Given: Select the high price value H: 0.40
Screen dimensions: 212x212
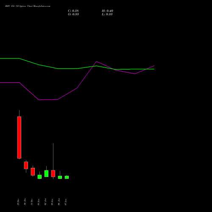Looking at the screenshot, I should tap(107, 11).
